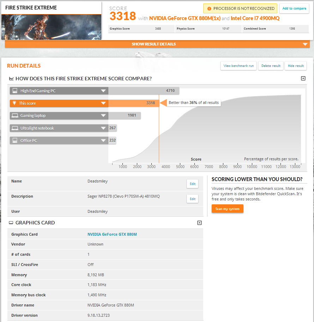Expand the High End Gaming PC dropdown arrow
314x322 pixels.
[x=103, y=91]
